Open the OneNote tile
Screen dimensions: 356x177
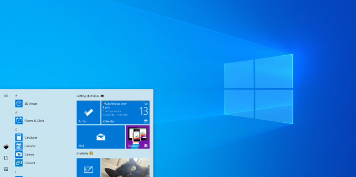coord(138,137)
